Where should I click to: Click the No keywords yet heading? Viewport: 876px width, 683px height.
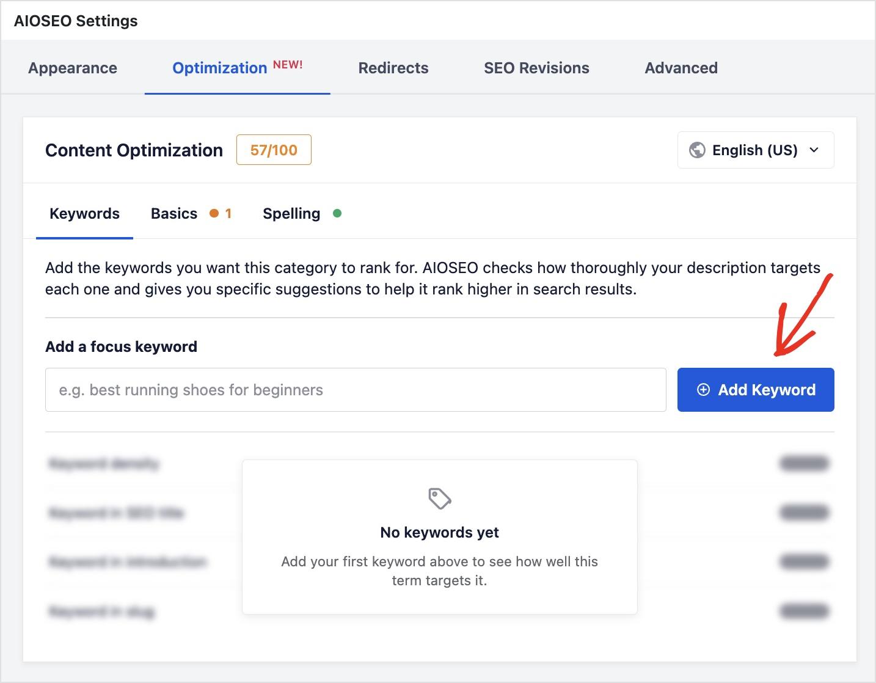[x=440, y=533]
